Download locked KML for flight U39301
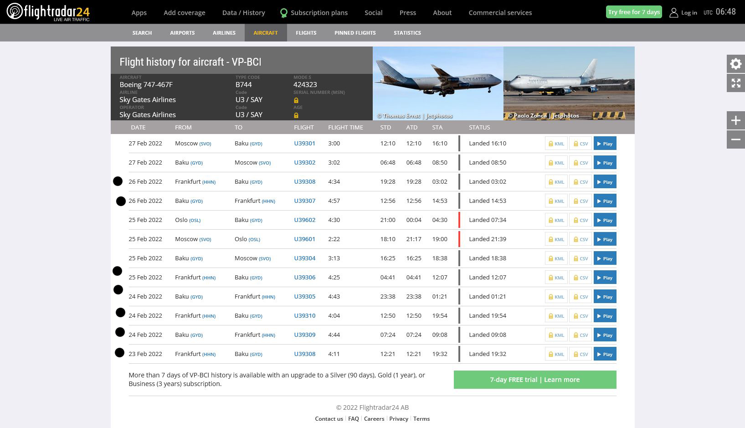This screenshot has width=745, height=428. coord(556,144)
